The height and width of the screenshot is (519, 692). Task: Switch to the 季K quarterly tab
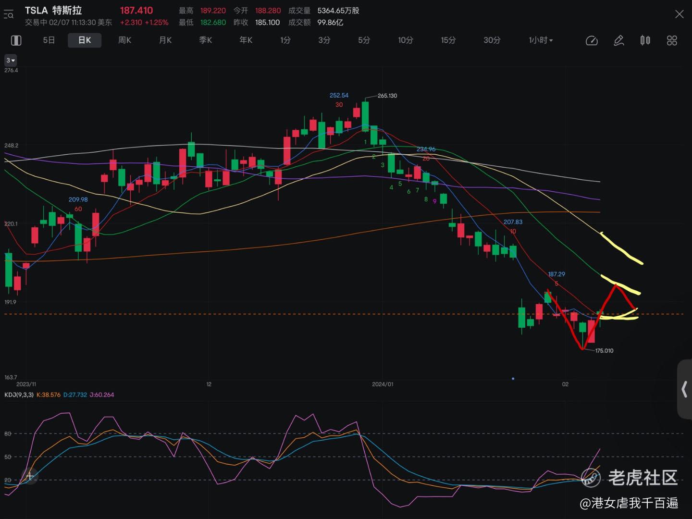pos(206,40)
